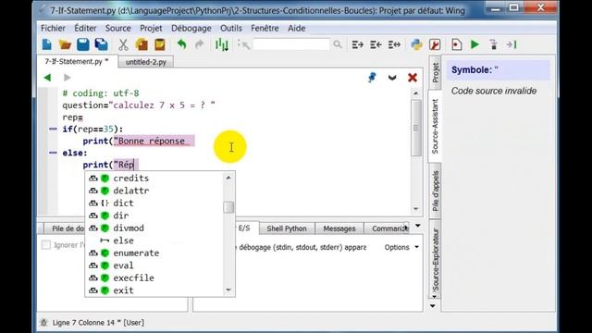The image size is (592, 333).
Task: Open the Fichier menu
Action: pos(53,28)
